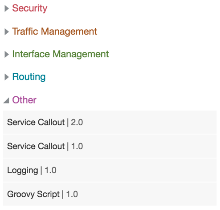Click blank area of Groovy Script row

click(x=141, y=194)
